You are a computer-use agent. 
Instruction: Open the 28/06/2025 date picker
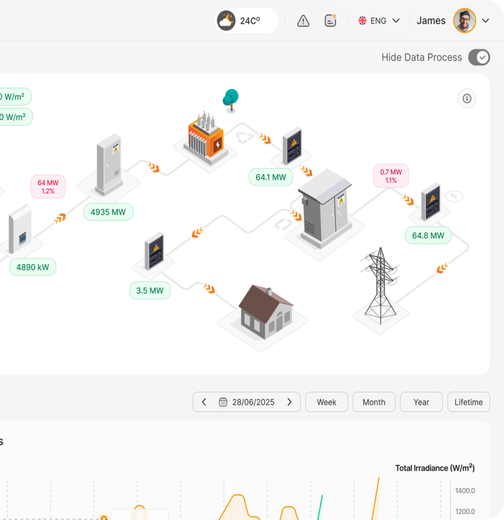click(x=247, y=402)
